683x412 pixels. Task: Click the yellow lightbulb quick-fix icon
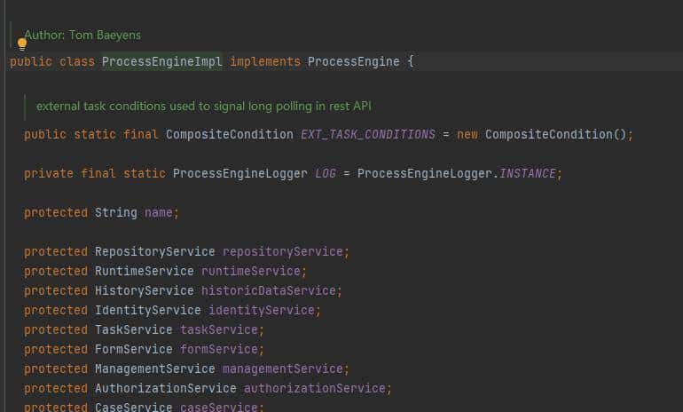(x=22, y=44)
